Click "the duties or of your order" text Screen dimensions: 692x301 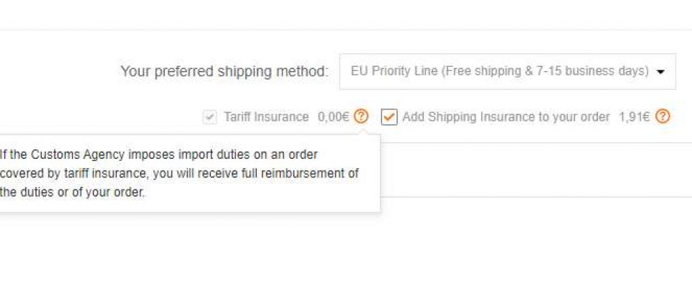[72, 192]
